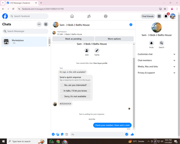Screen dimensions: 180x144
Task: Click the Marketplace listing price line
Action: point(69,34)
